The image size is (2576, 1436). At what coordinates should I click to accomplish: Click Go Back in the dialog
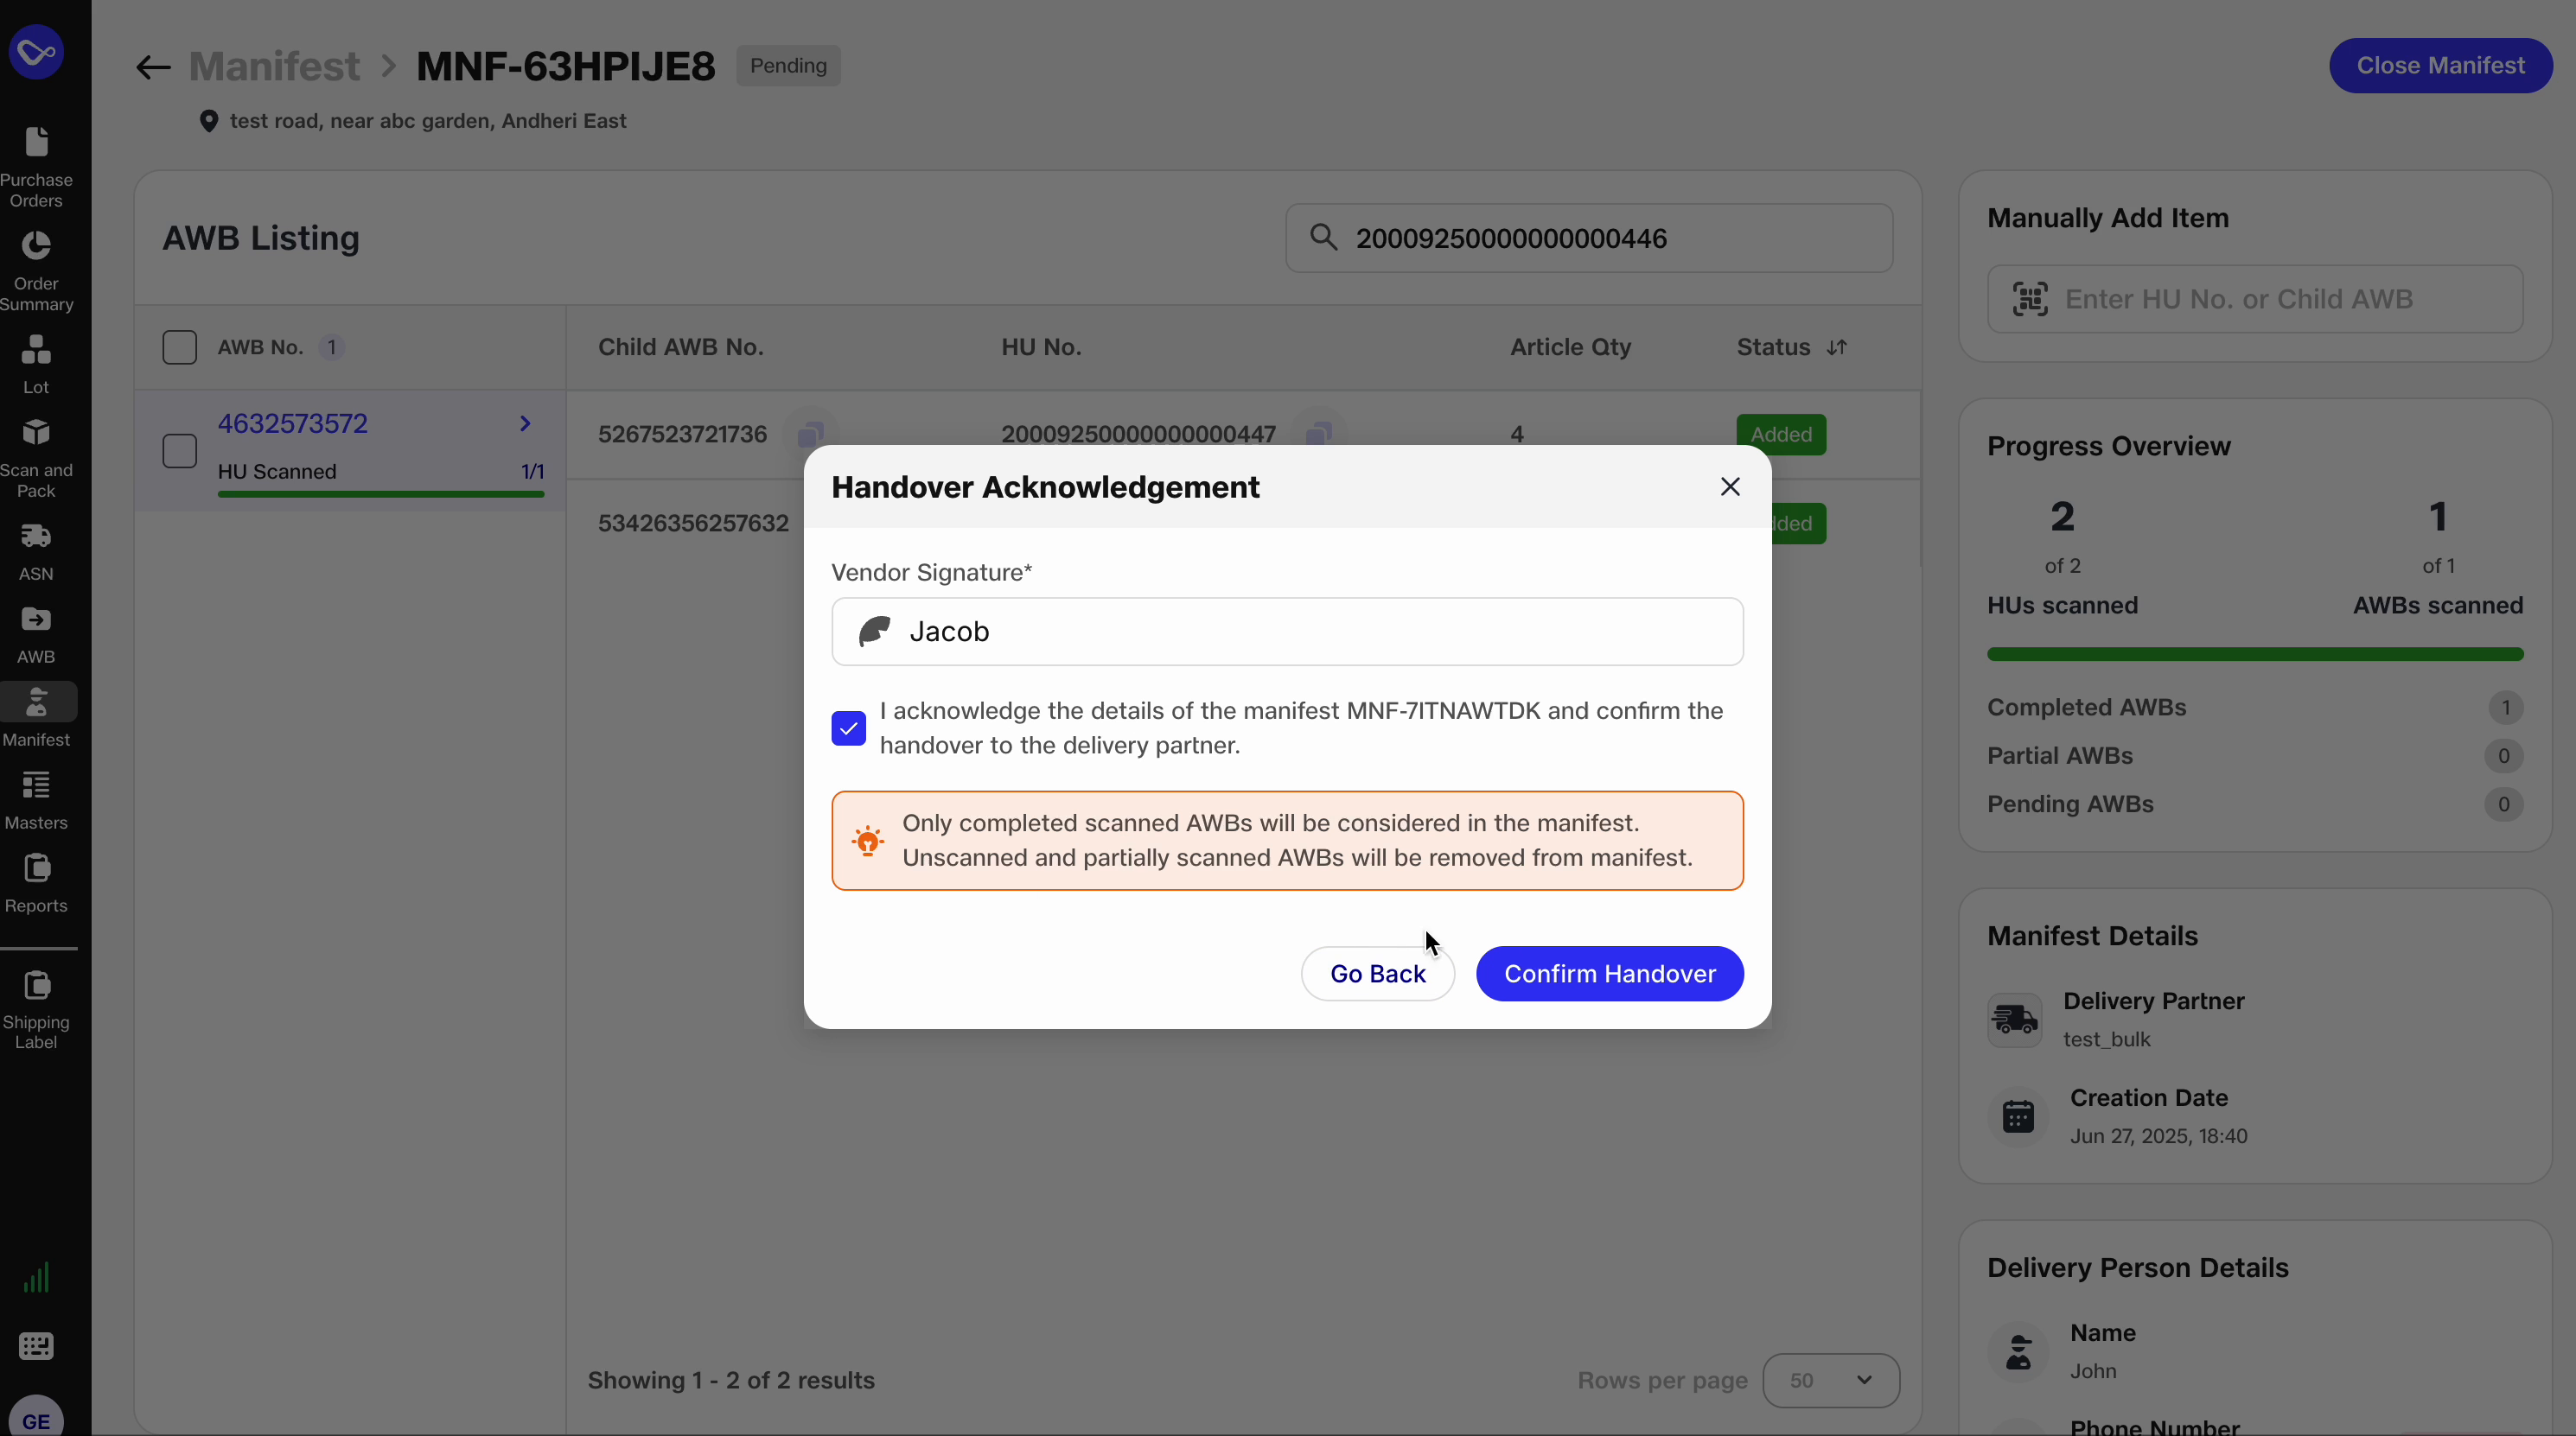coord(1378,972)
